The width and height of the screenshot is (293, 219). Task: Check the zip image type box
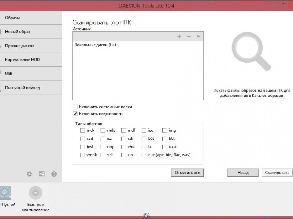click(123, 155)
